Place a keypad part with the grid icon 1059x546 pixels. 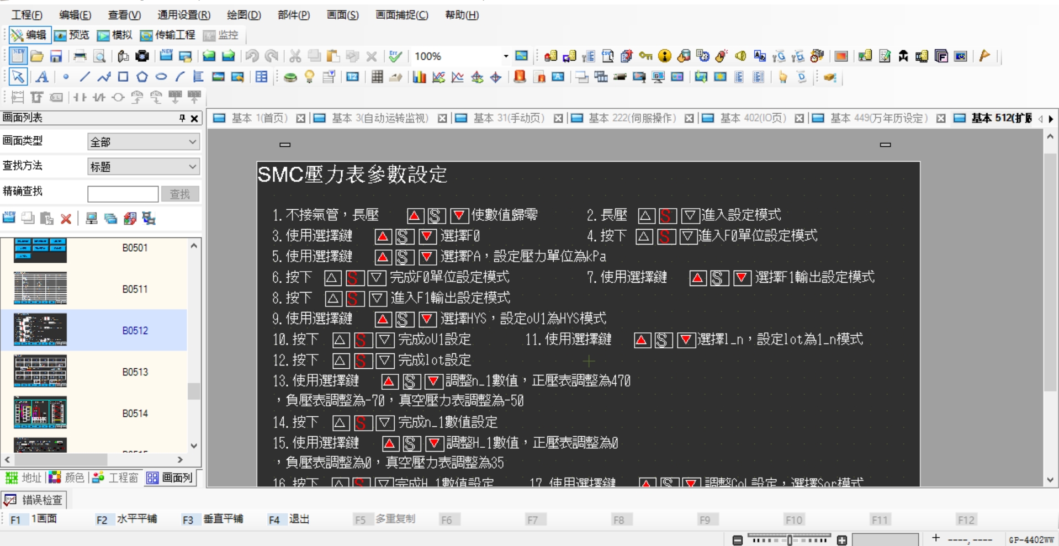pyautogui.click(x=377, y=77)
